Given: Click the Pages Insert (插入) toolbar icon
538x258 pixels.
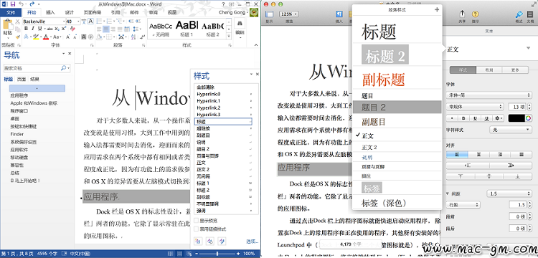Looking at the screenshot, I should coord(339,14).
